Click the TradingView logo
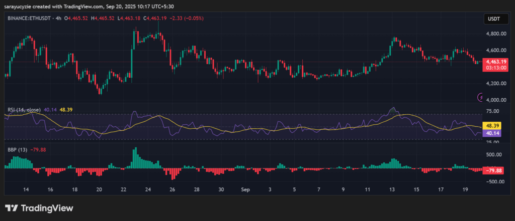 39,208
